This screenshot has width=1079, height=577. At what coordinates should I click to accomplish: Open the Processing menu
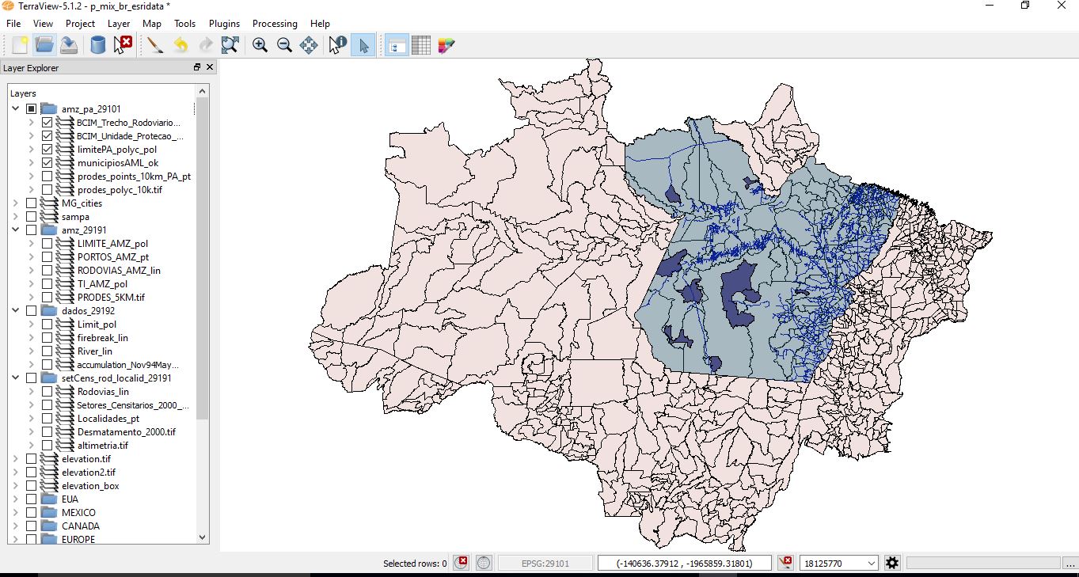coord(275,24)
